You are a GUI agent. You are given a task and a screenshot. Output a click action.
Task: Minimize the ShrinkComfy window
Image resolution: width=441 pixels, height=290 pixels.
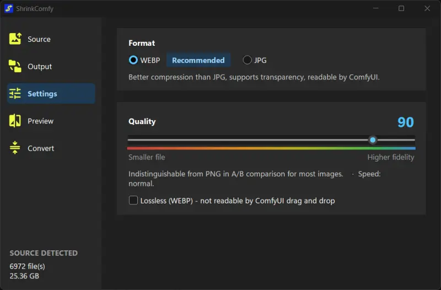(376, 8)
